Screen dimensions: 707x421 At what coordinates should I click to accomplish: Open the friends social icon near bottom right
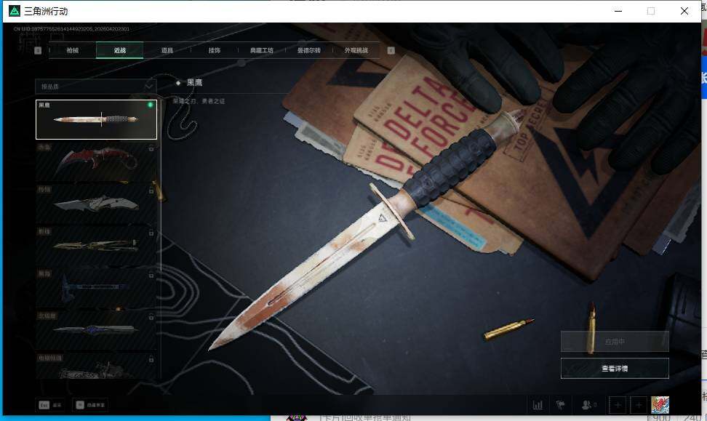tap(586, 405)
